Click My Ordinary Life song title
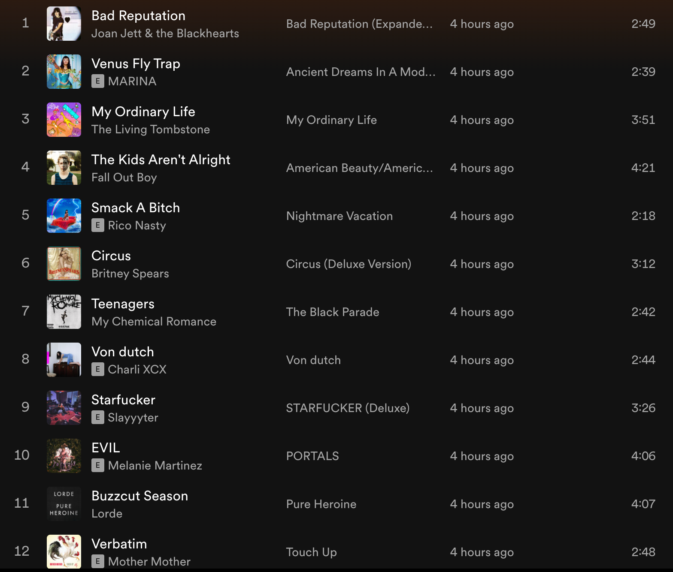 (x=143, y=112)
